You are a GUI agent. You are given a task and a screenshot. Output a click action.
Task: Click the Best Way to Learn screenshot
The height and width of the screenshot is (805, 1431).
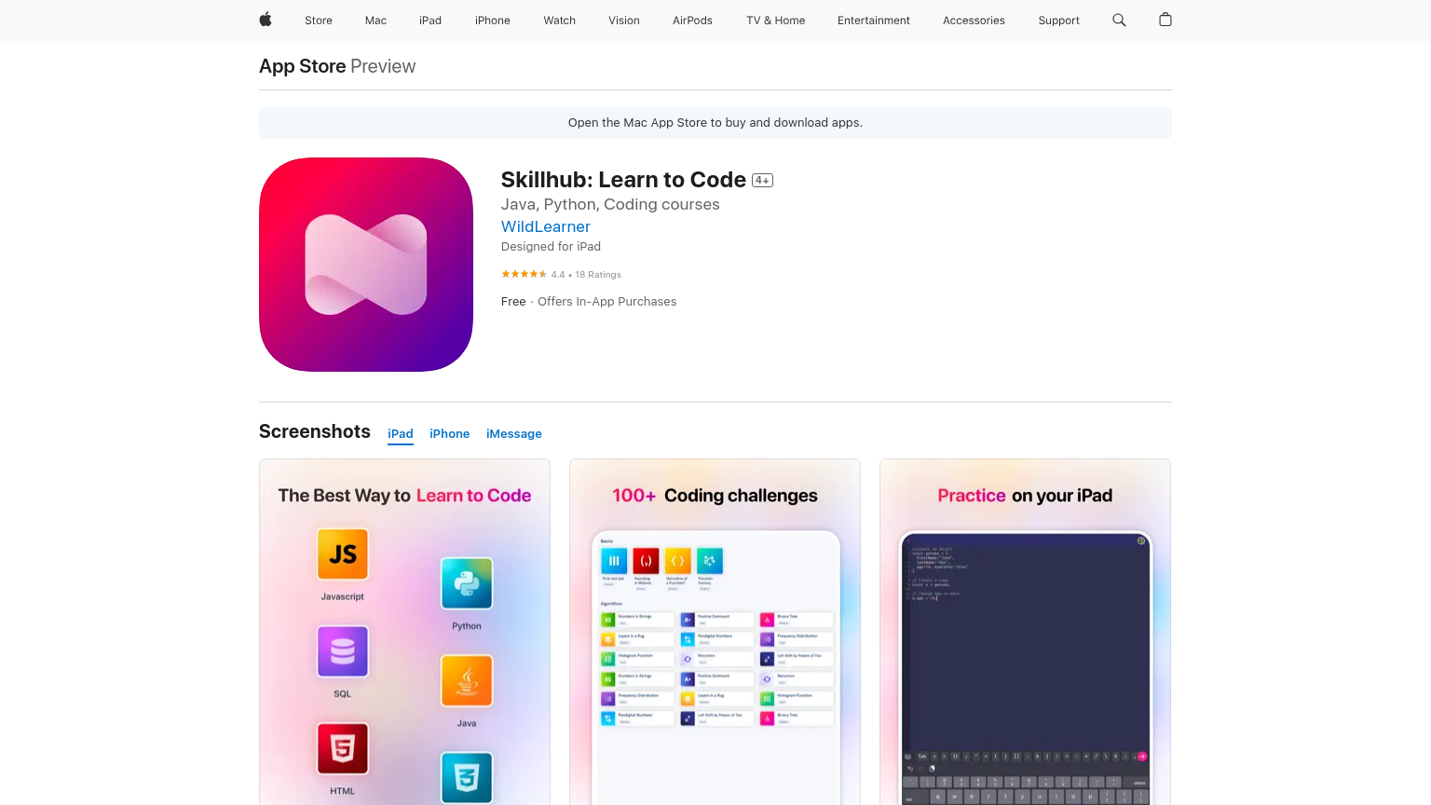[x=404, y=632]
